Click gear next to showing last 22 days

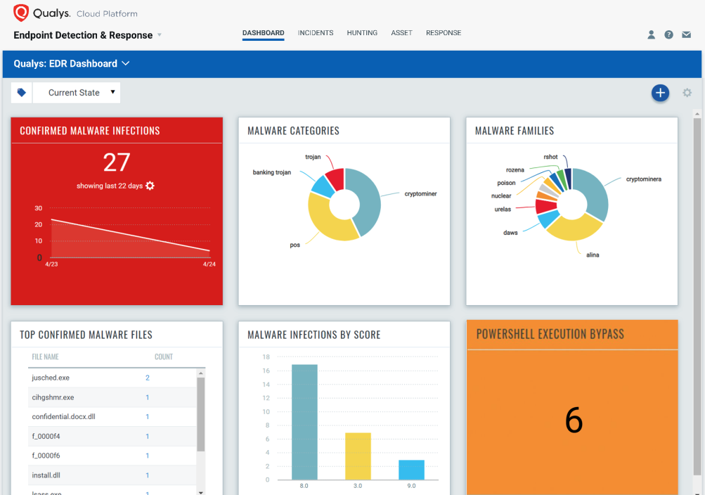(x=150, y=186)
